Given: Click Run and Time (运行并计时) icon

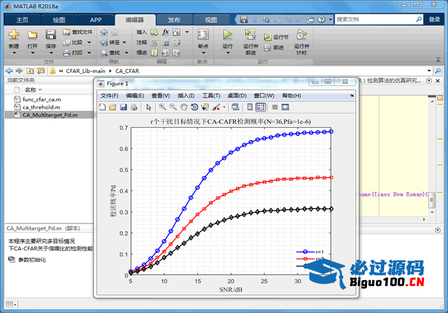Looking at the screenshot, I should pos(301,34).
